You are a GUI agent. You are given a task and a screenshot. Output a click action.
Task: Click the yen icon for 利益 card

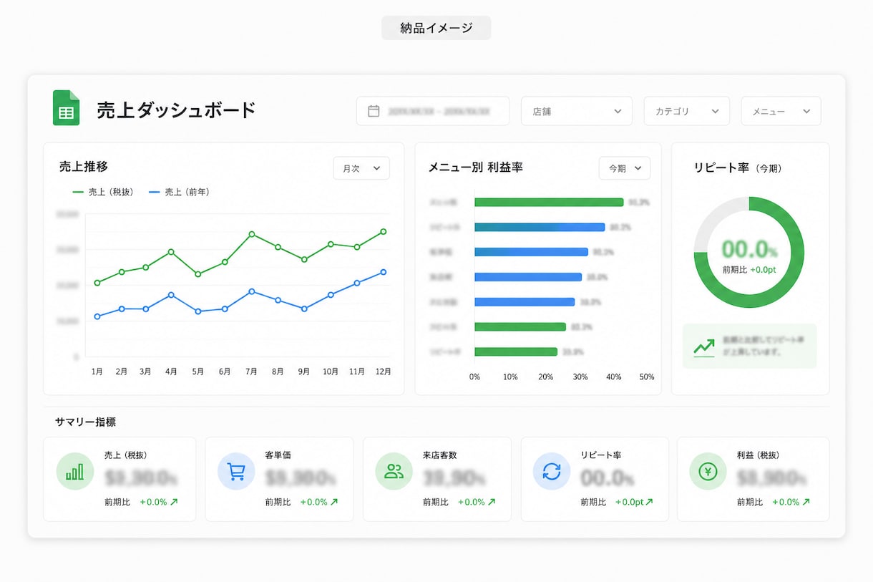tap(708, 472)
